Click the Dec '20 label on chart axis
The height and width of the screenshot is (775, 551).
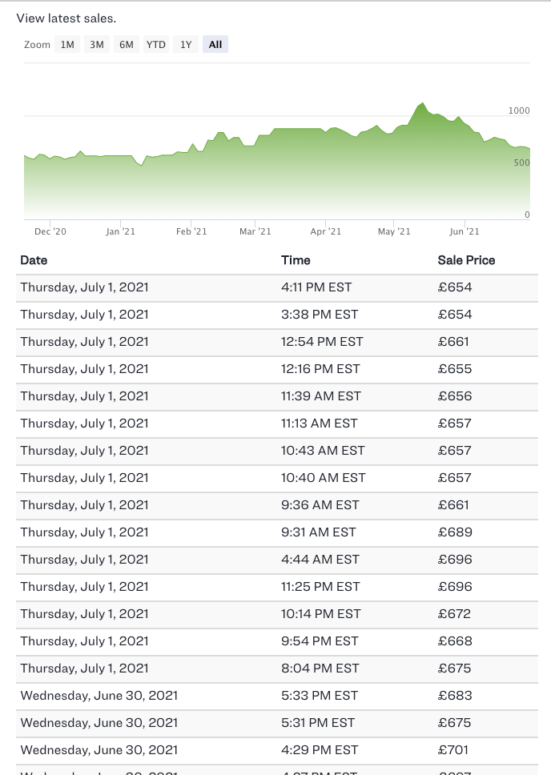(50, 231)
